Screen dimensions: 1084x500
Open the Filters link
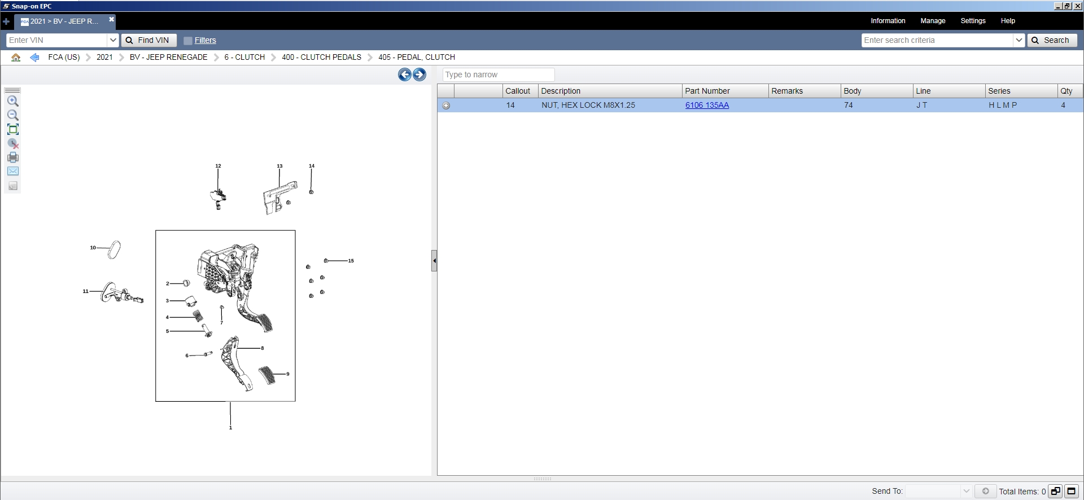pyautogui.click(x=206, y=41)
